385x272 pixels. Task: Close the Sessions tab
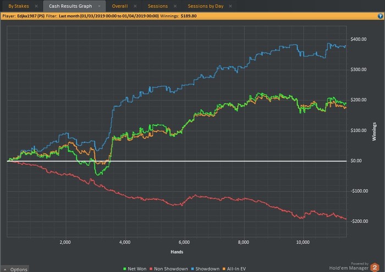tap(175, 6)
